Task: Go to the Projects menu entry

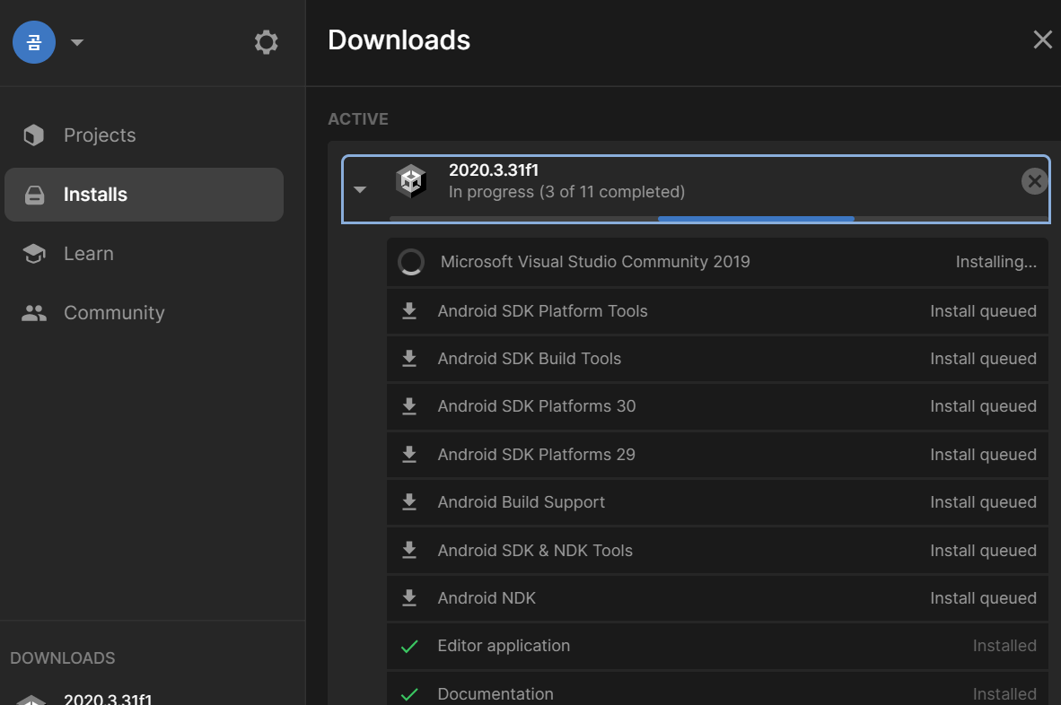Action: [99, 135]
